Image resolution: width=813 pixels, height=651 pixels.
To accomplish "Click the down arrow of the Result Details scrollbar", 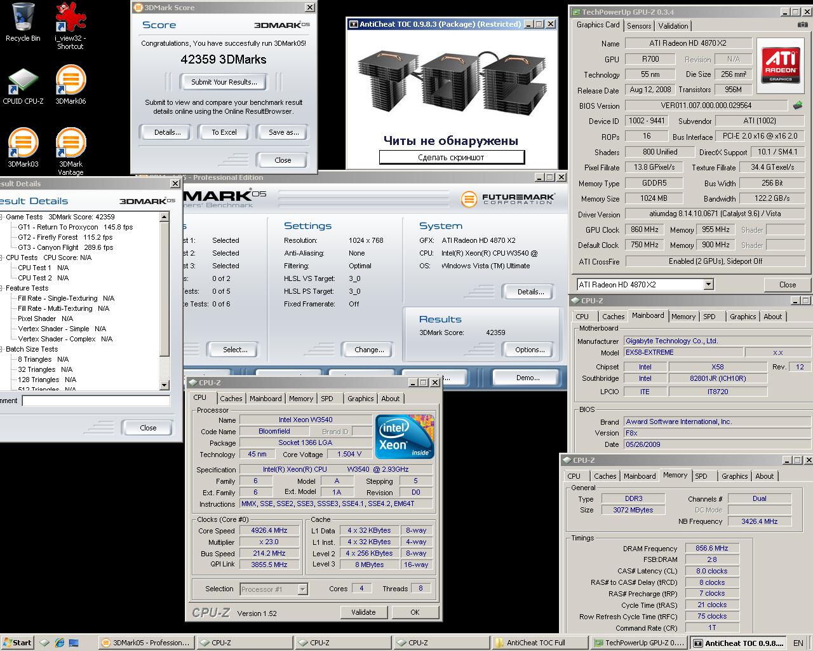I will click(x=165, y=385).
